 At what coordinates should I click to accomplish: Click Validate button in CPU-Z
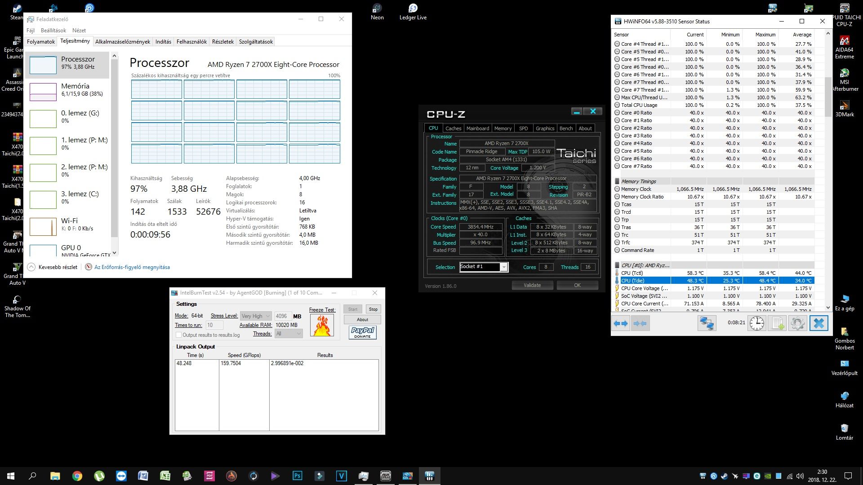coord(532,285)
